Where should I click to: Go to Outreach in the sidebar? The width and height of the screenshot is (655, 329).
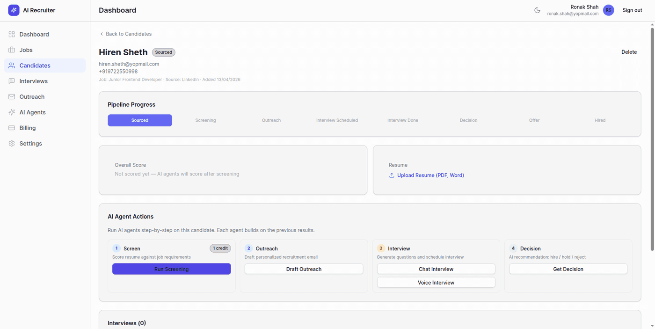(x=44, y=97)
